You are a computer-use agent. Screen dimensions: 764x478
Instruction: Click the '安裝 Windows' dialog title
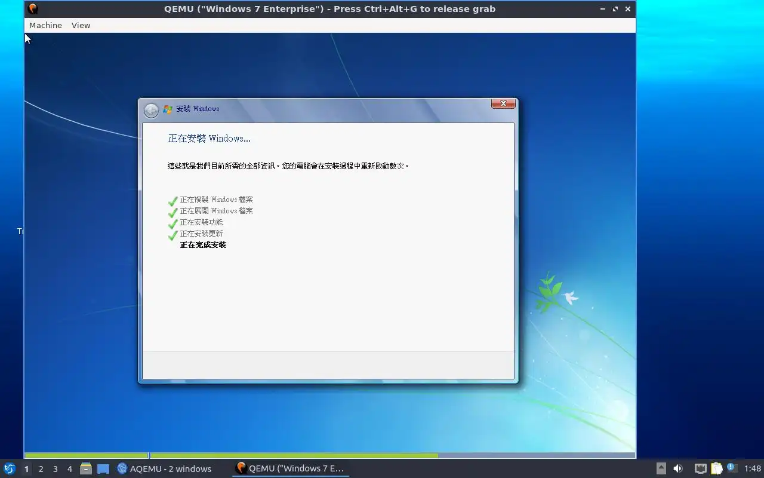click(x=198, y=109)
